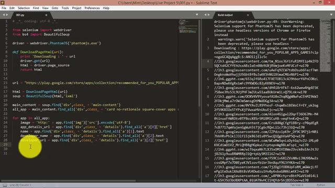Click output line 9 with lh5.ggpht.com url

click(266, 108)
